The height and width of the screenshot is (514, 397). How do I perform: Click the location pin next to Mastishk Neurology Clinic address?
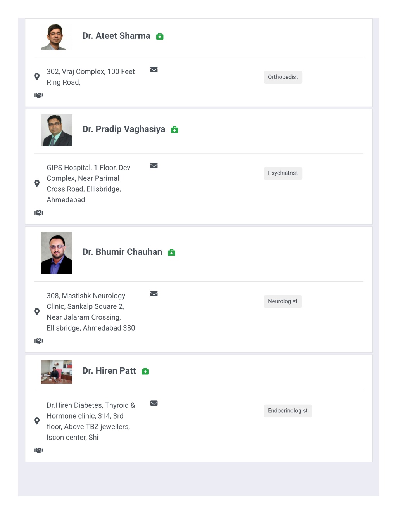click(37, 312)
